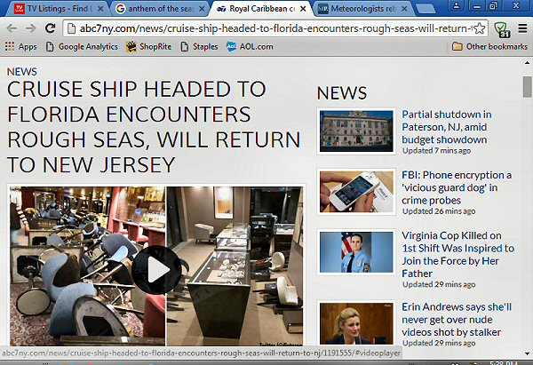The height and width of the screenshot is (365, 533).
Task: Click the vertical scrollbar down arrow
Action: pyautogui.click(x=527, y=353)
